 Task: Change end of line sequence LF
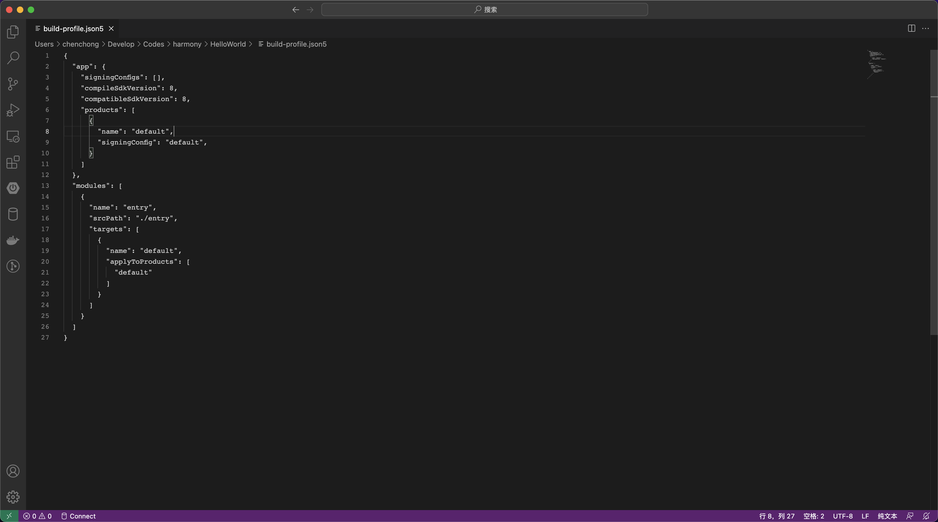point(865,516)
